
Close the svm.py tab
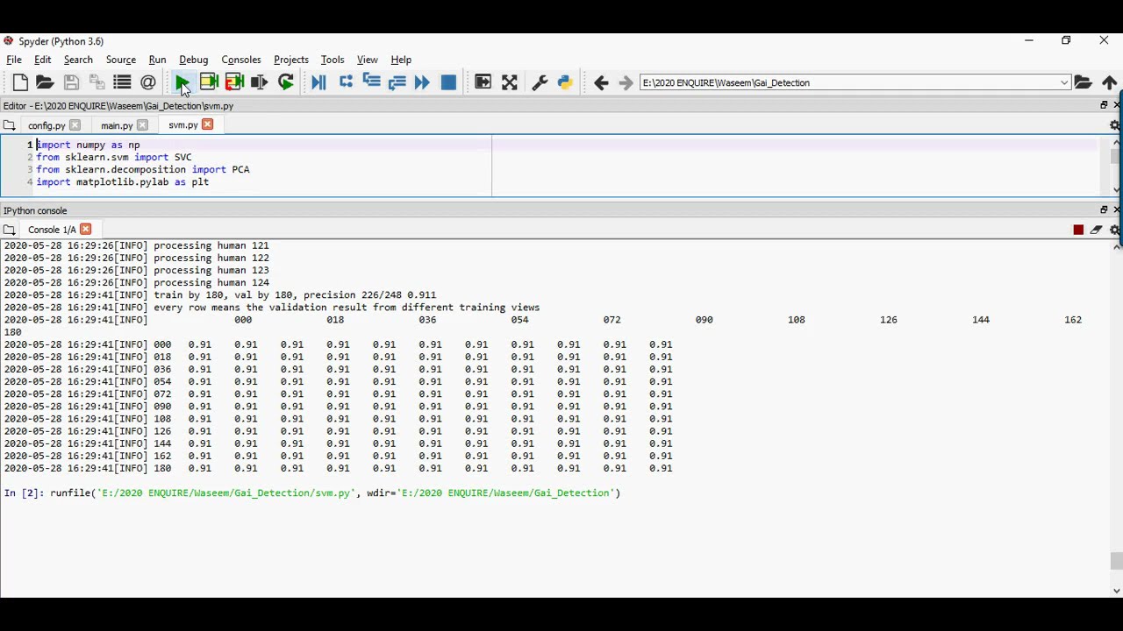207,124
